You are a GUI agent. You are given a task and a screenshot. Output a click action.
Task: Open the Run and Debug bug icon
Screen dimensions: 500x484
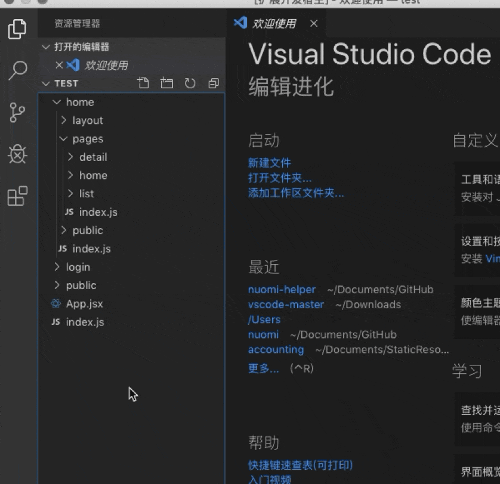(17, 154)
